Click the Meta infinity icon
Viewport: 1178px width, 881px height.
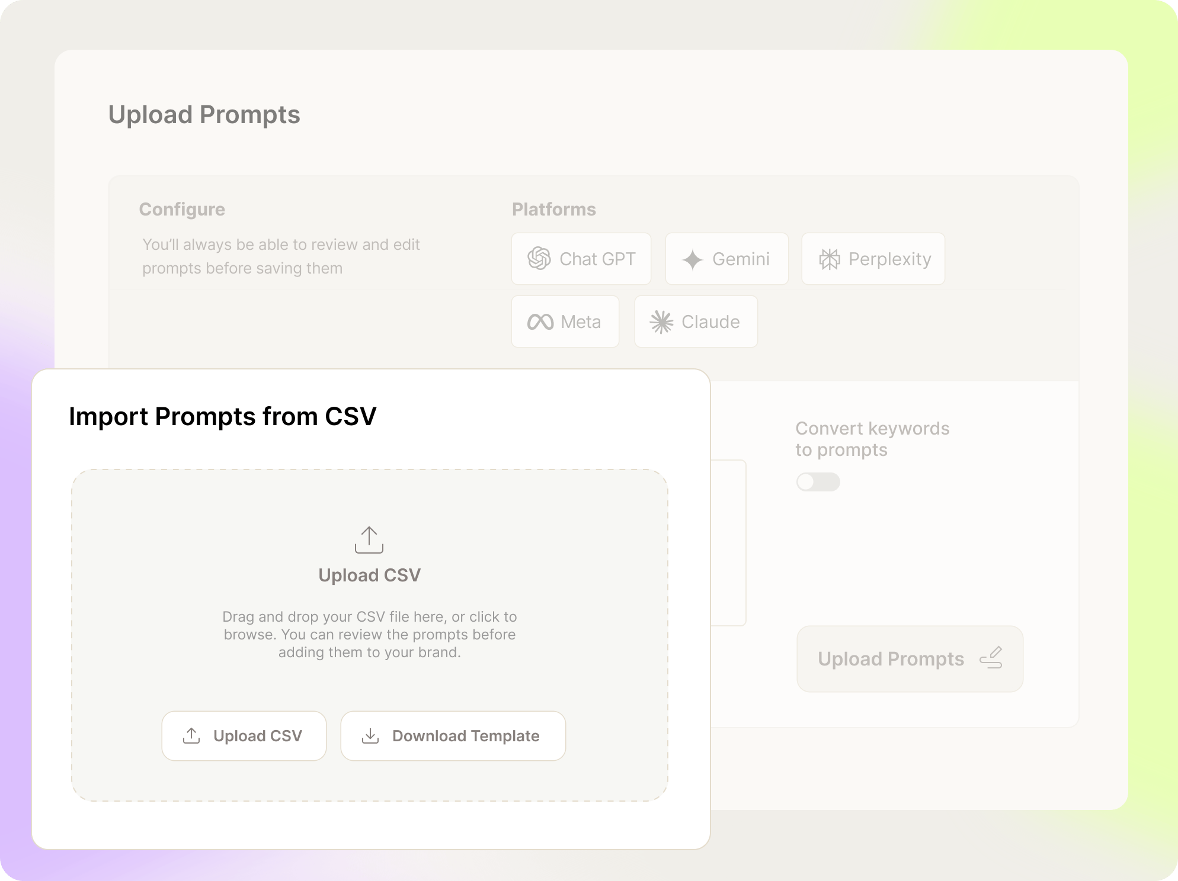[x=542, y=321]
